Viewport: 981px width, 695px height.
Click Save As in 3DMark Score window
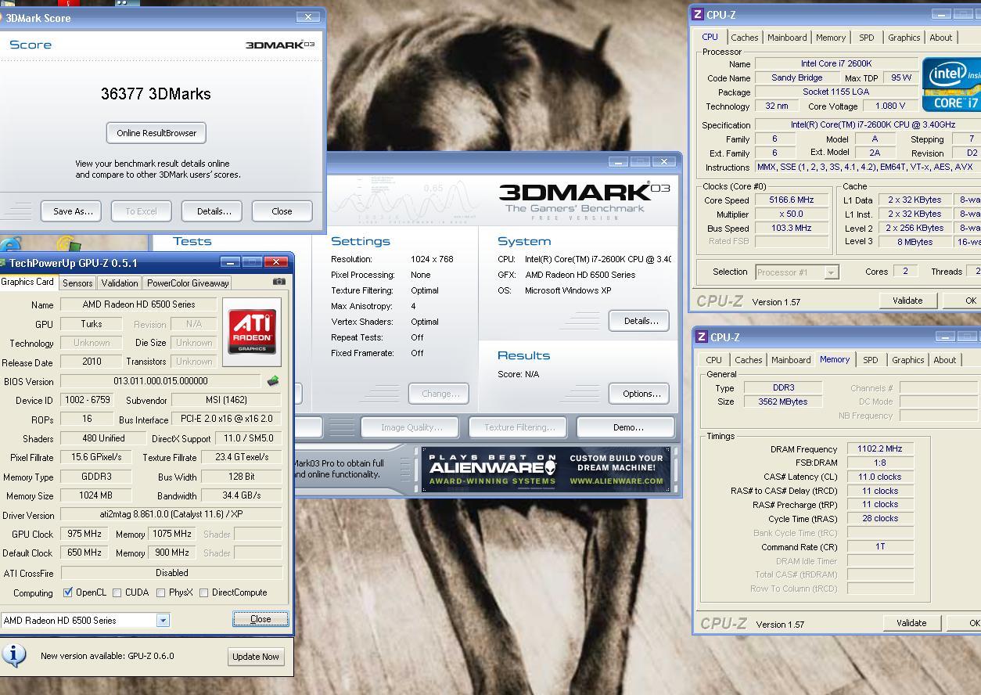pyautogui.click(x=73, y=211)
